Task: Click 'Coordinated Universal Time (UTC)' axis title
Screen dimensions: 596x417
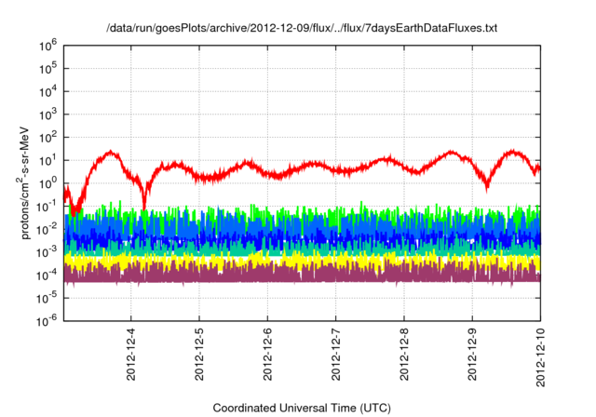Action: pos(302,409)
